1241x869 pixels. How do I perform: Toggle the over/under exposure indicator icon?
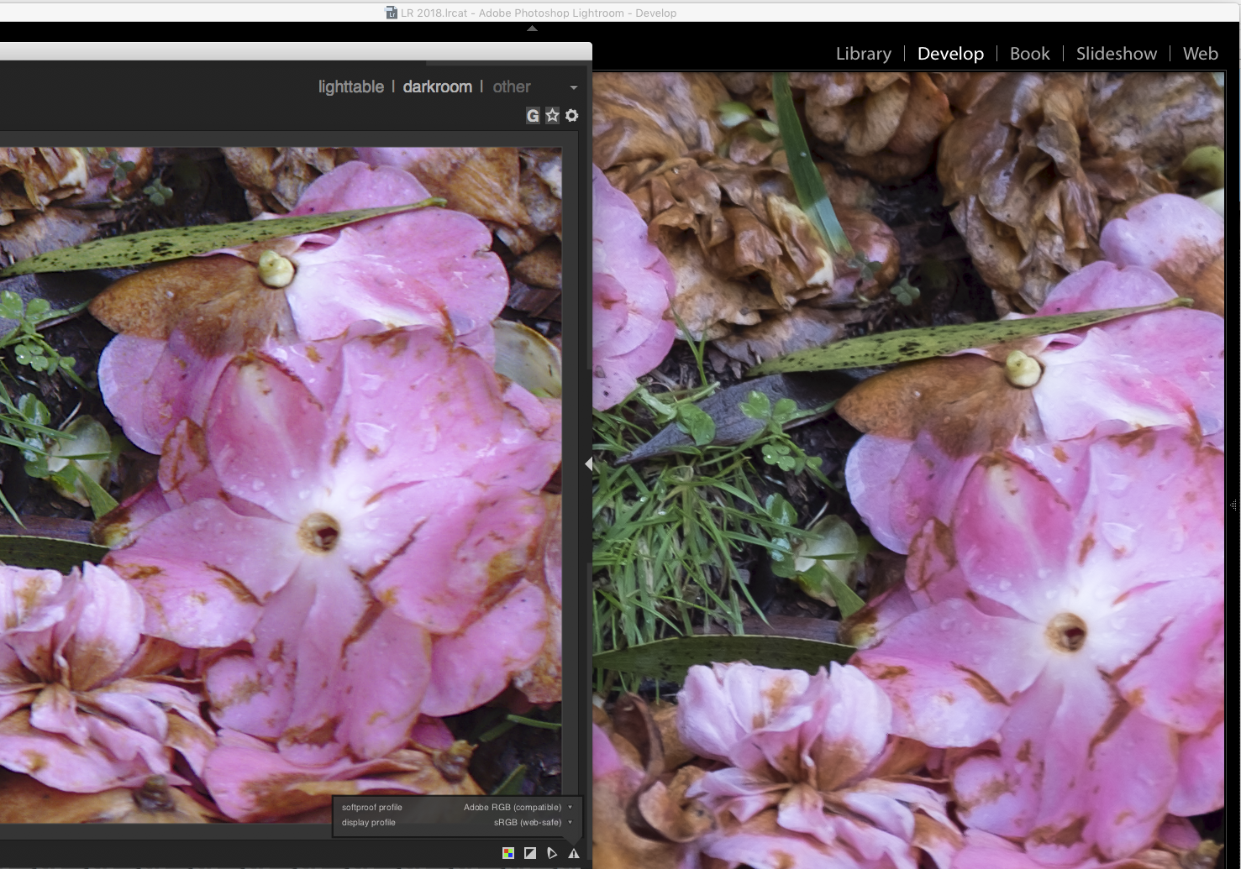coord(530,853)
